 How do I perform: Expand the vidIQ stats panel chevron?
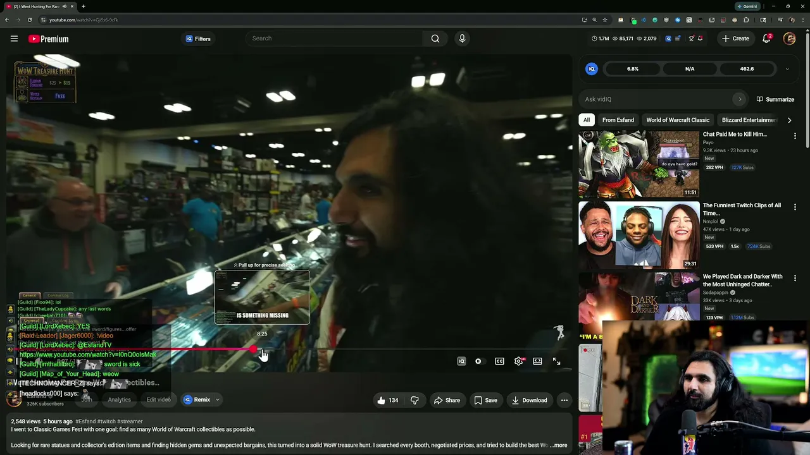point(787,69)
